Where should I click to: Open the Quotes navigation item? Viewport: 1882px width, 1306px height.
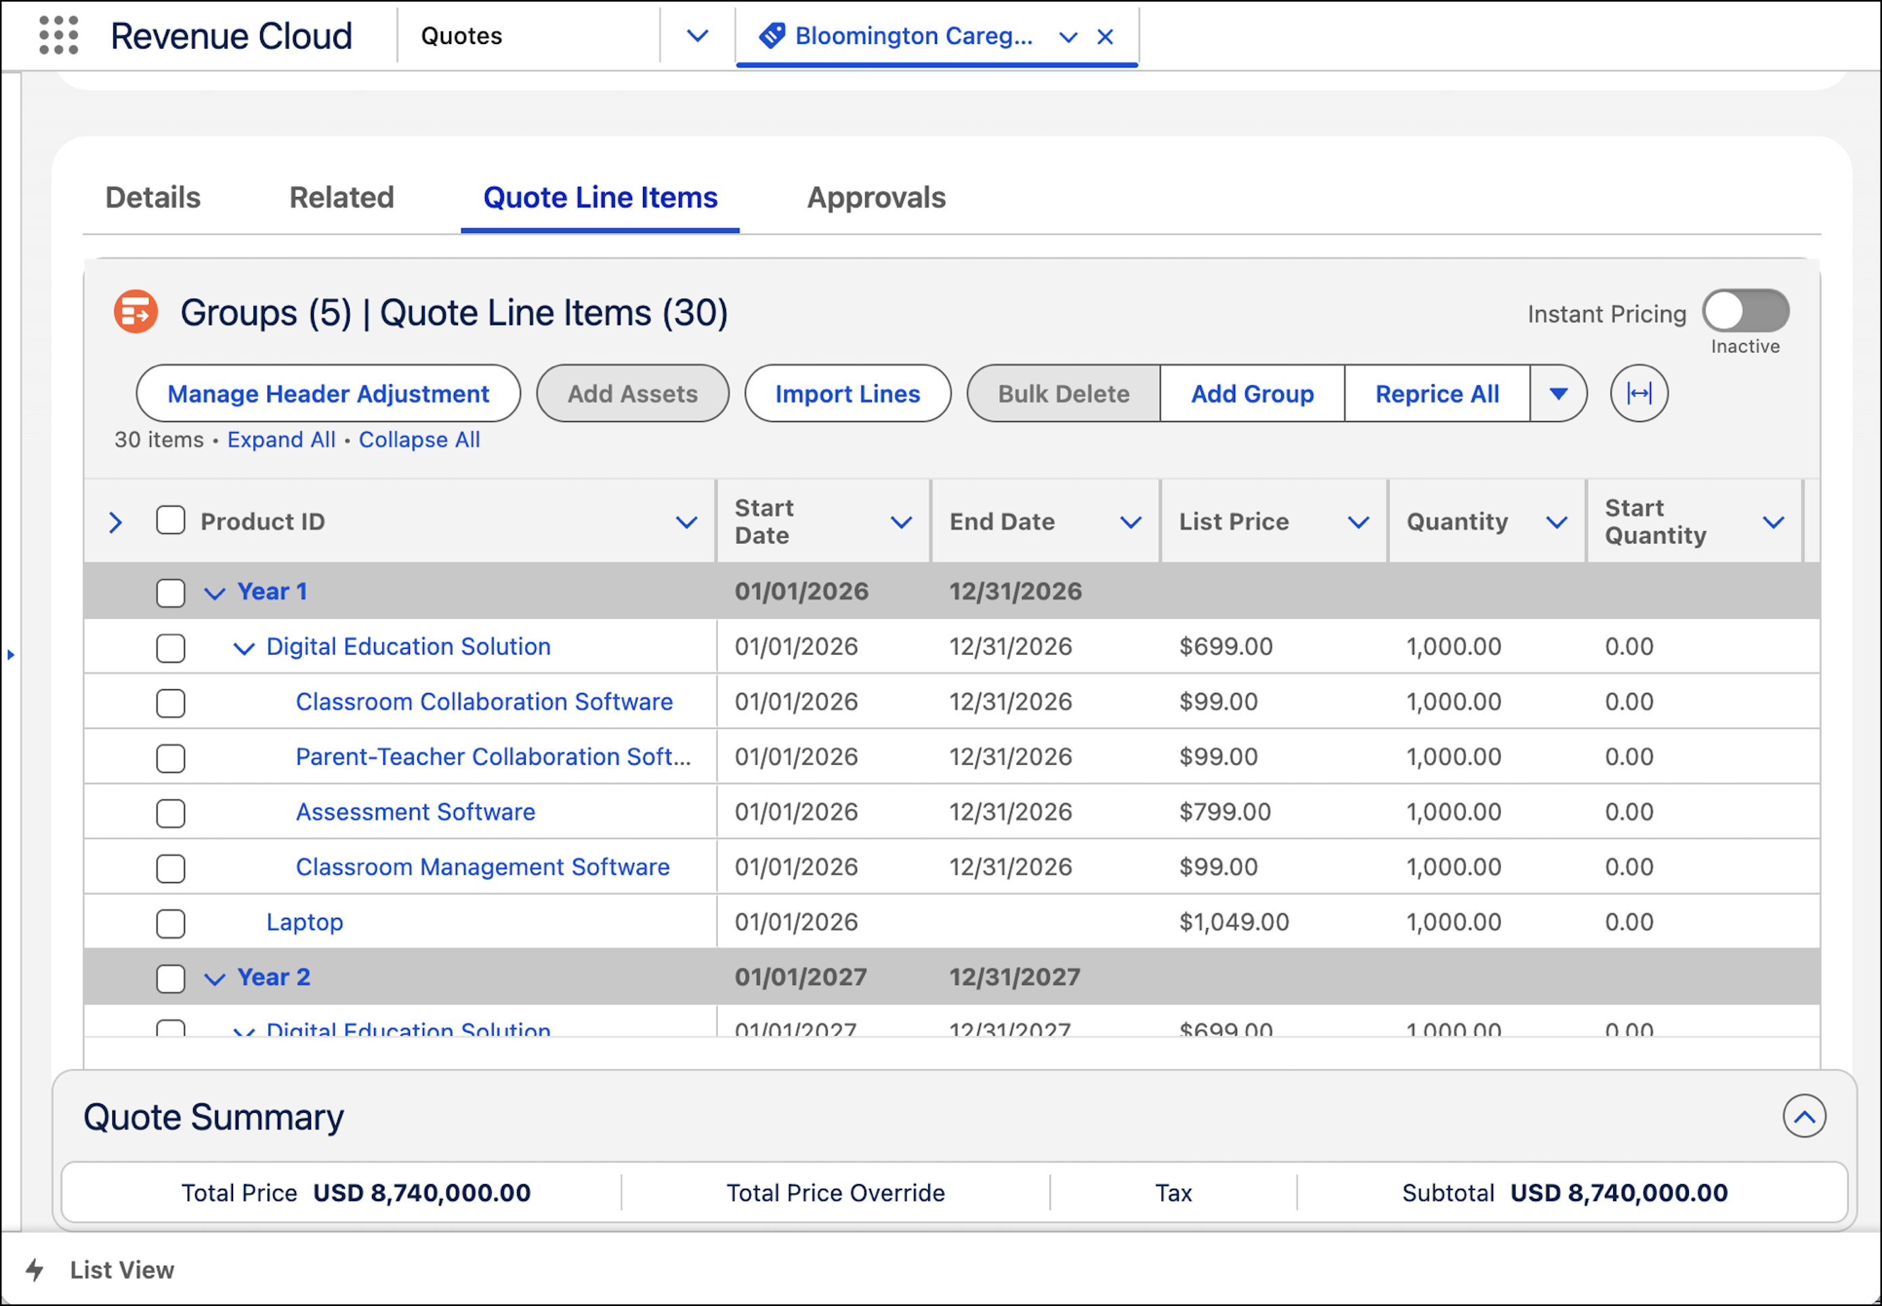(x=461, y=36)
